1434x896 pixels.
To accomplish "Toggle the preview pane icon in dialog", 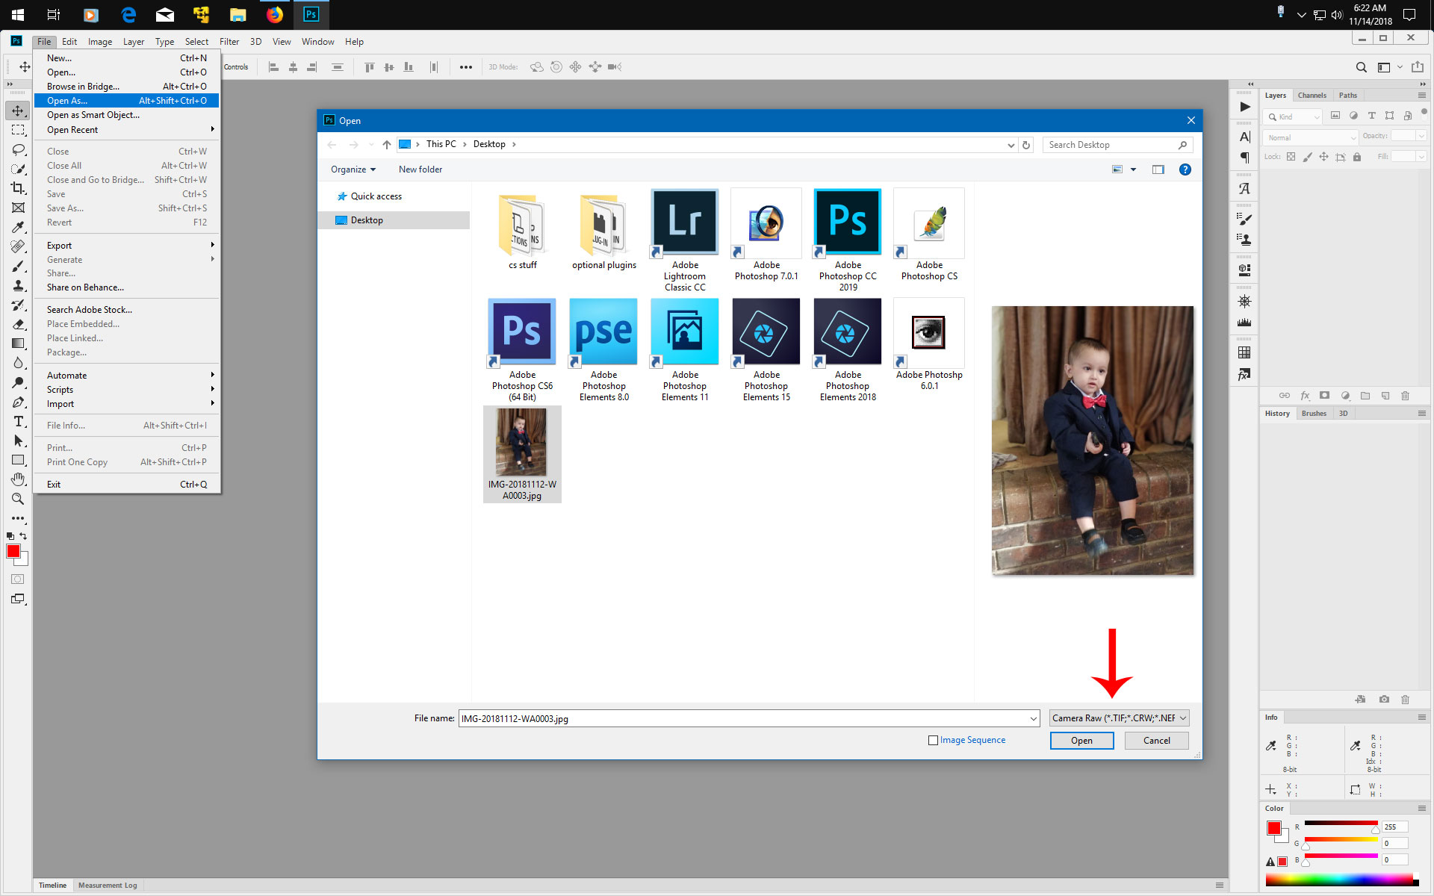I will coord(1158,169).
